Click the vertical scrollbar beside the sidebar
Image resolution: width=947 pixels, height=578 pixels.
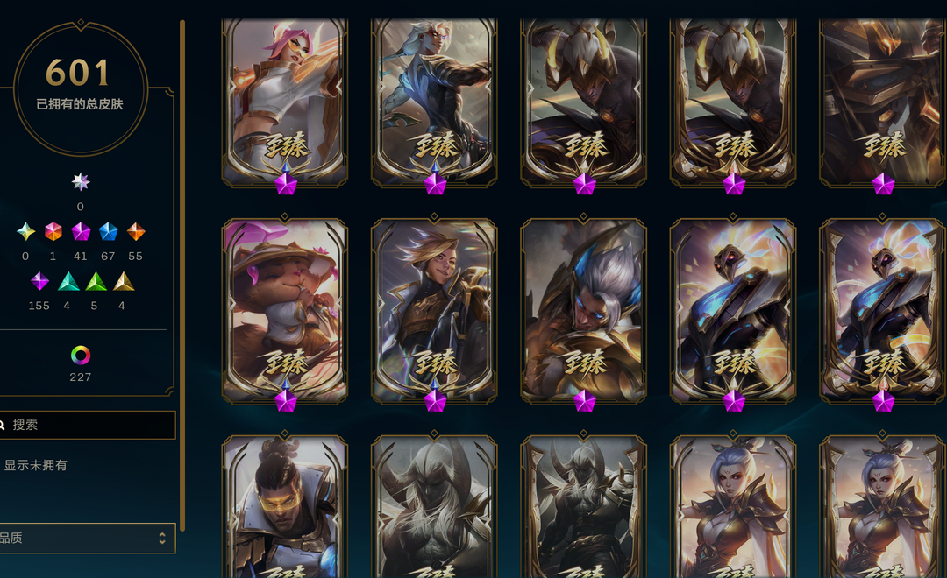[x=182, y=274]
